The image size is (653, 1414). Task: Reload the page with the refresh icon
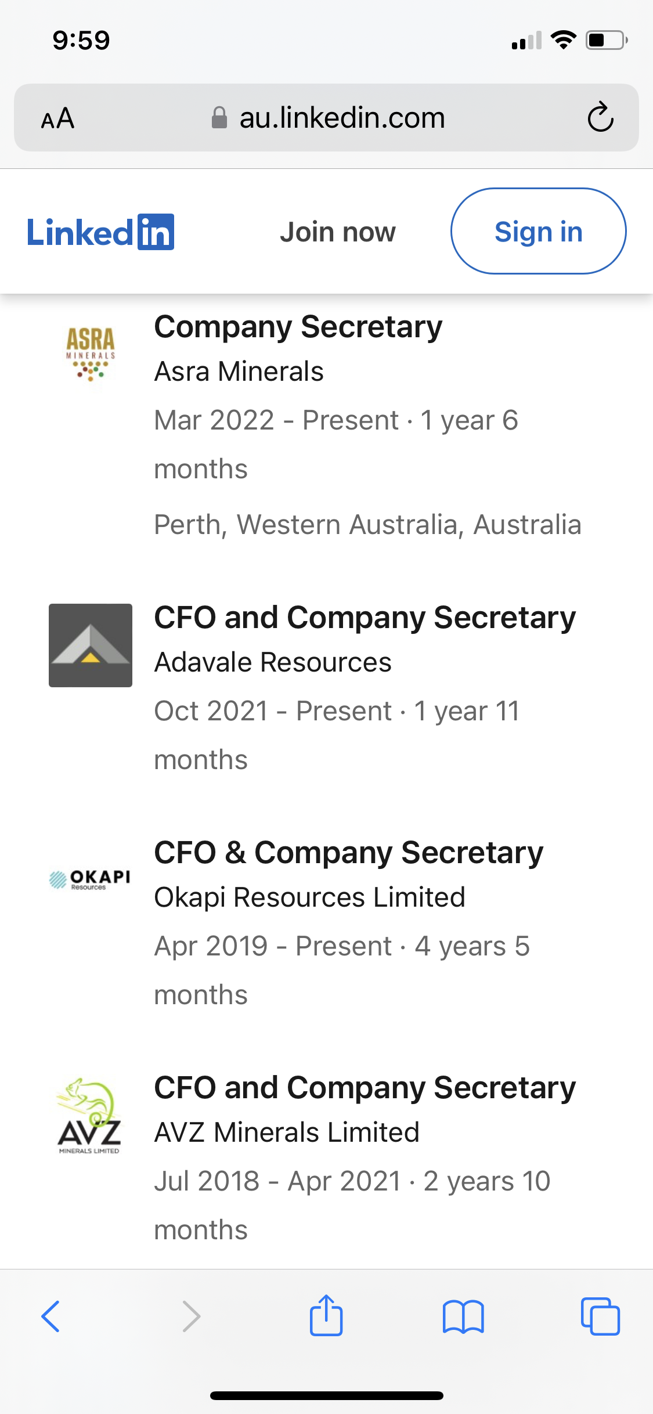click(600, 118)
